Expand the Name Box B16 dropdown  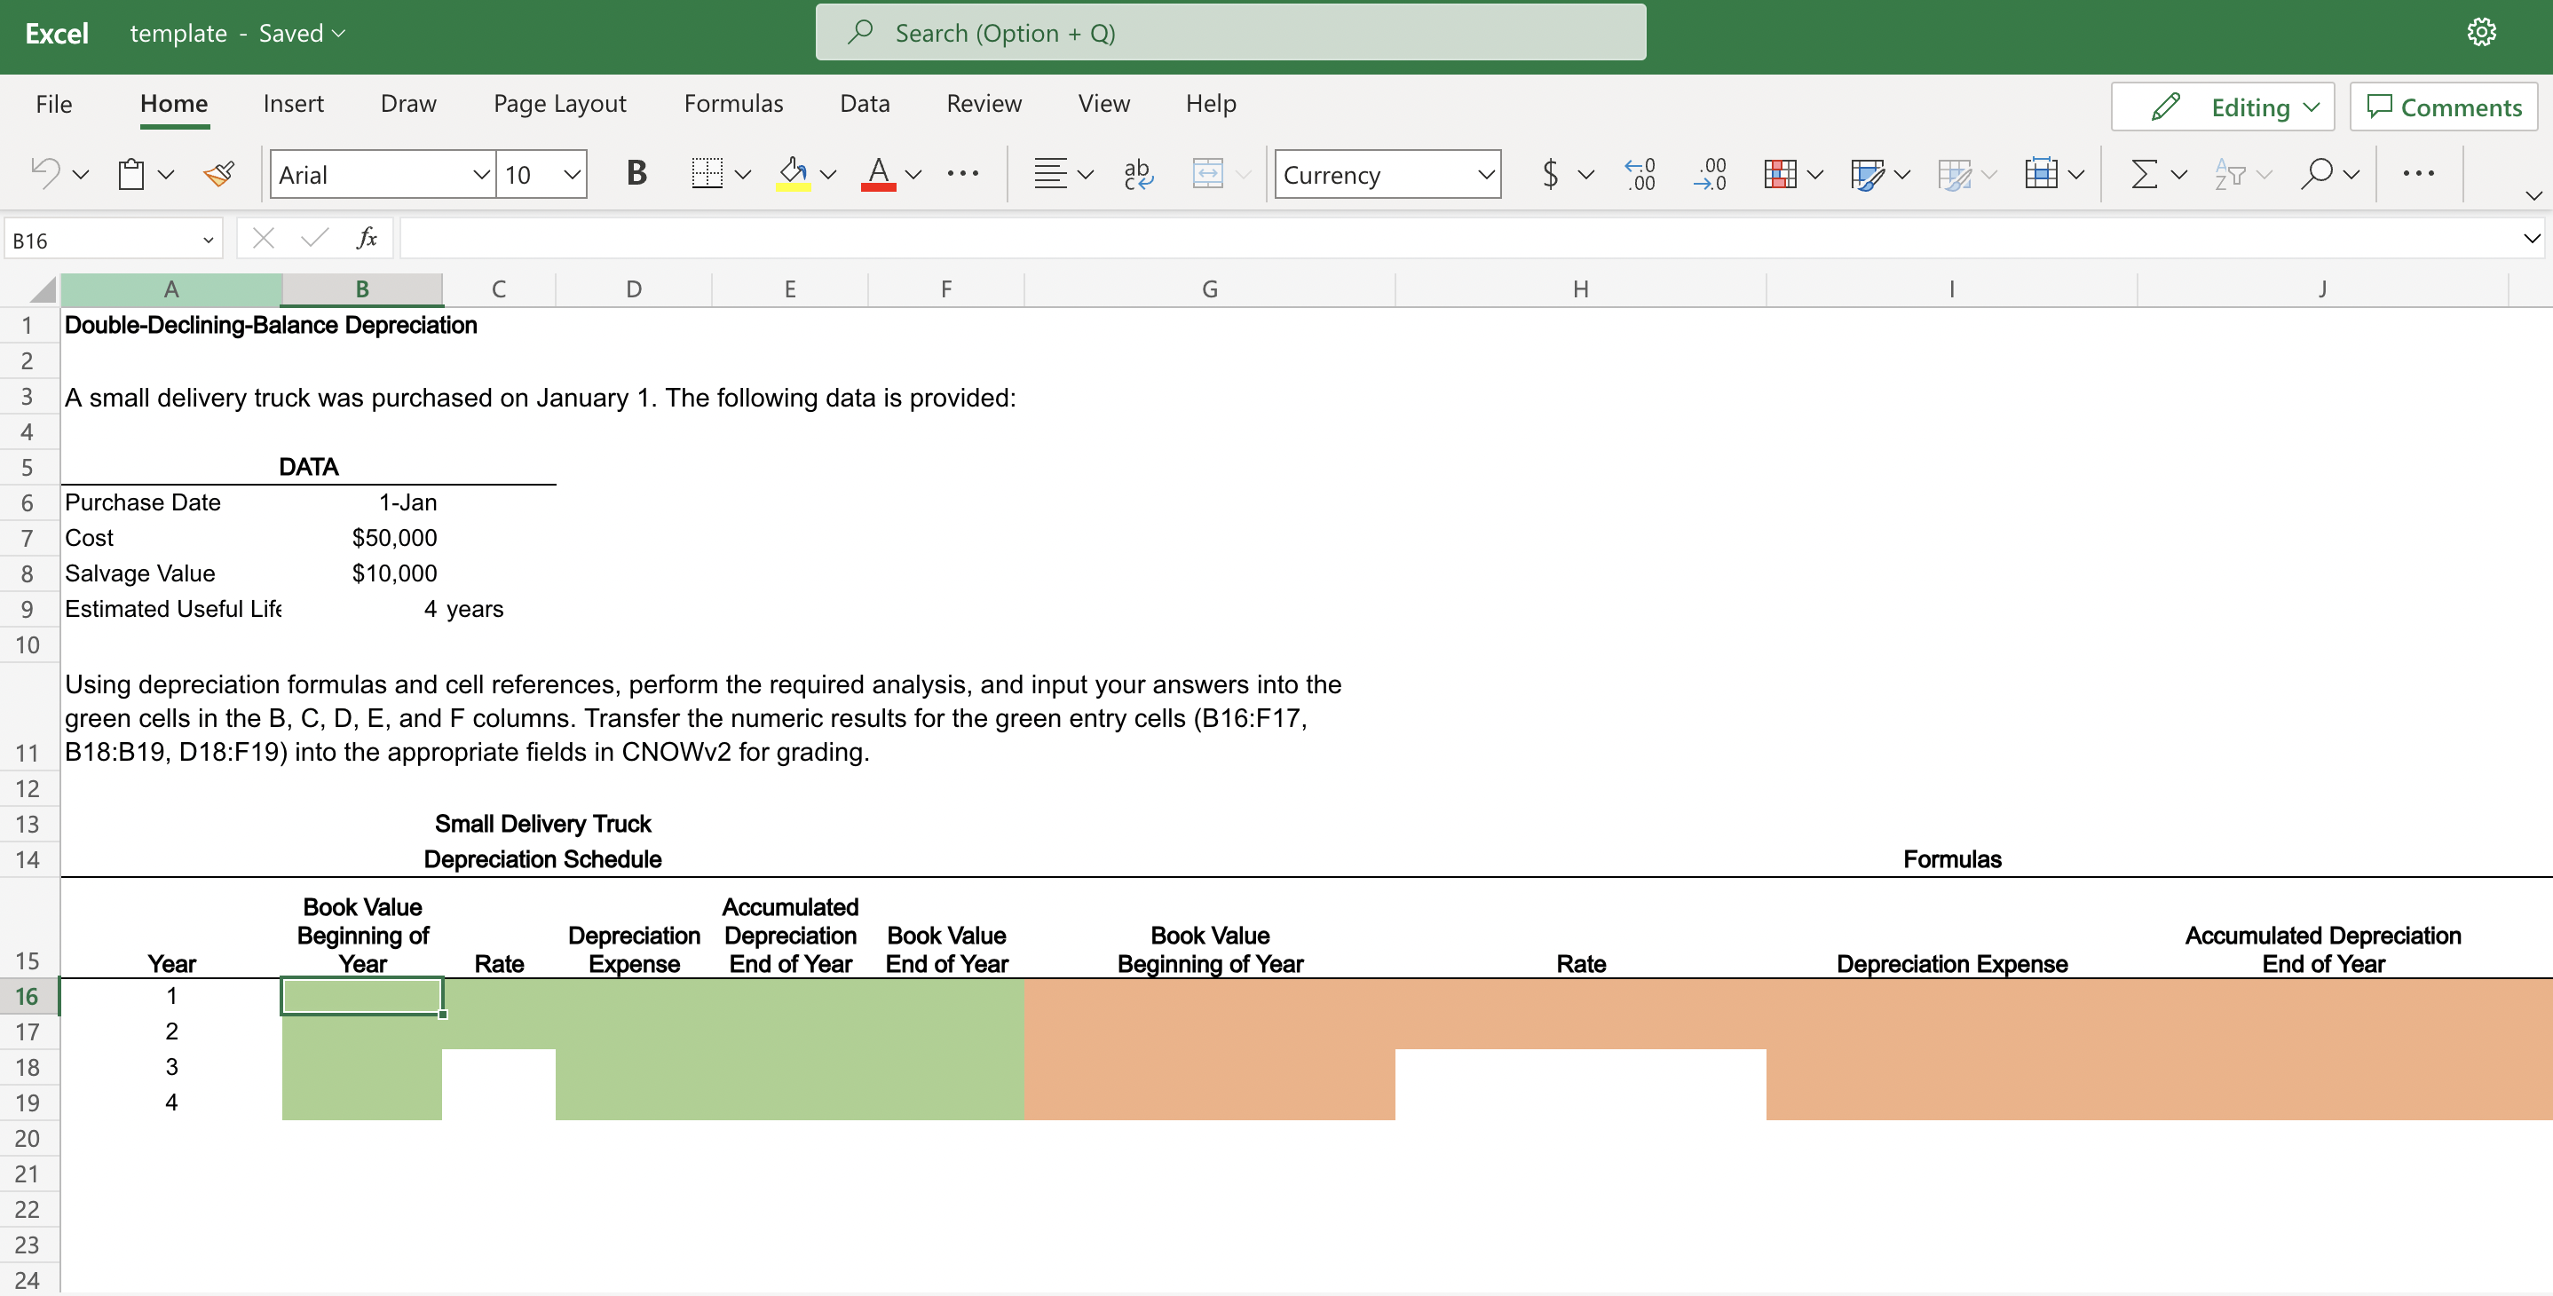click(x=208, y=240)
